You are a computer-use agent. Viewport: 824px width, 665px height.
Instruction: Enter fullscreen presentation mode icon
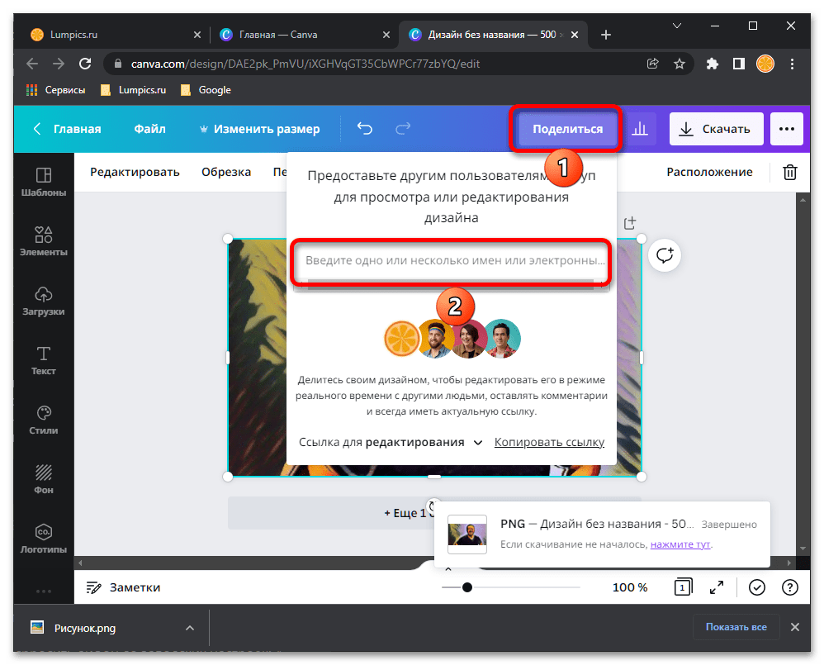[717, 587]
